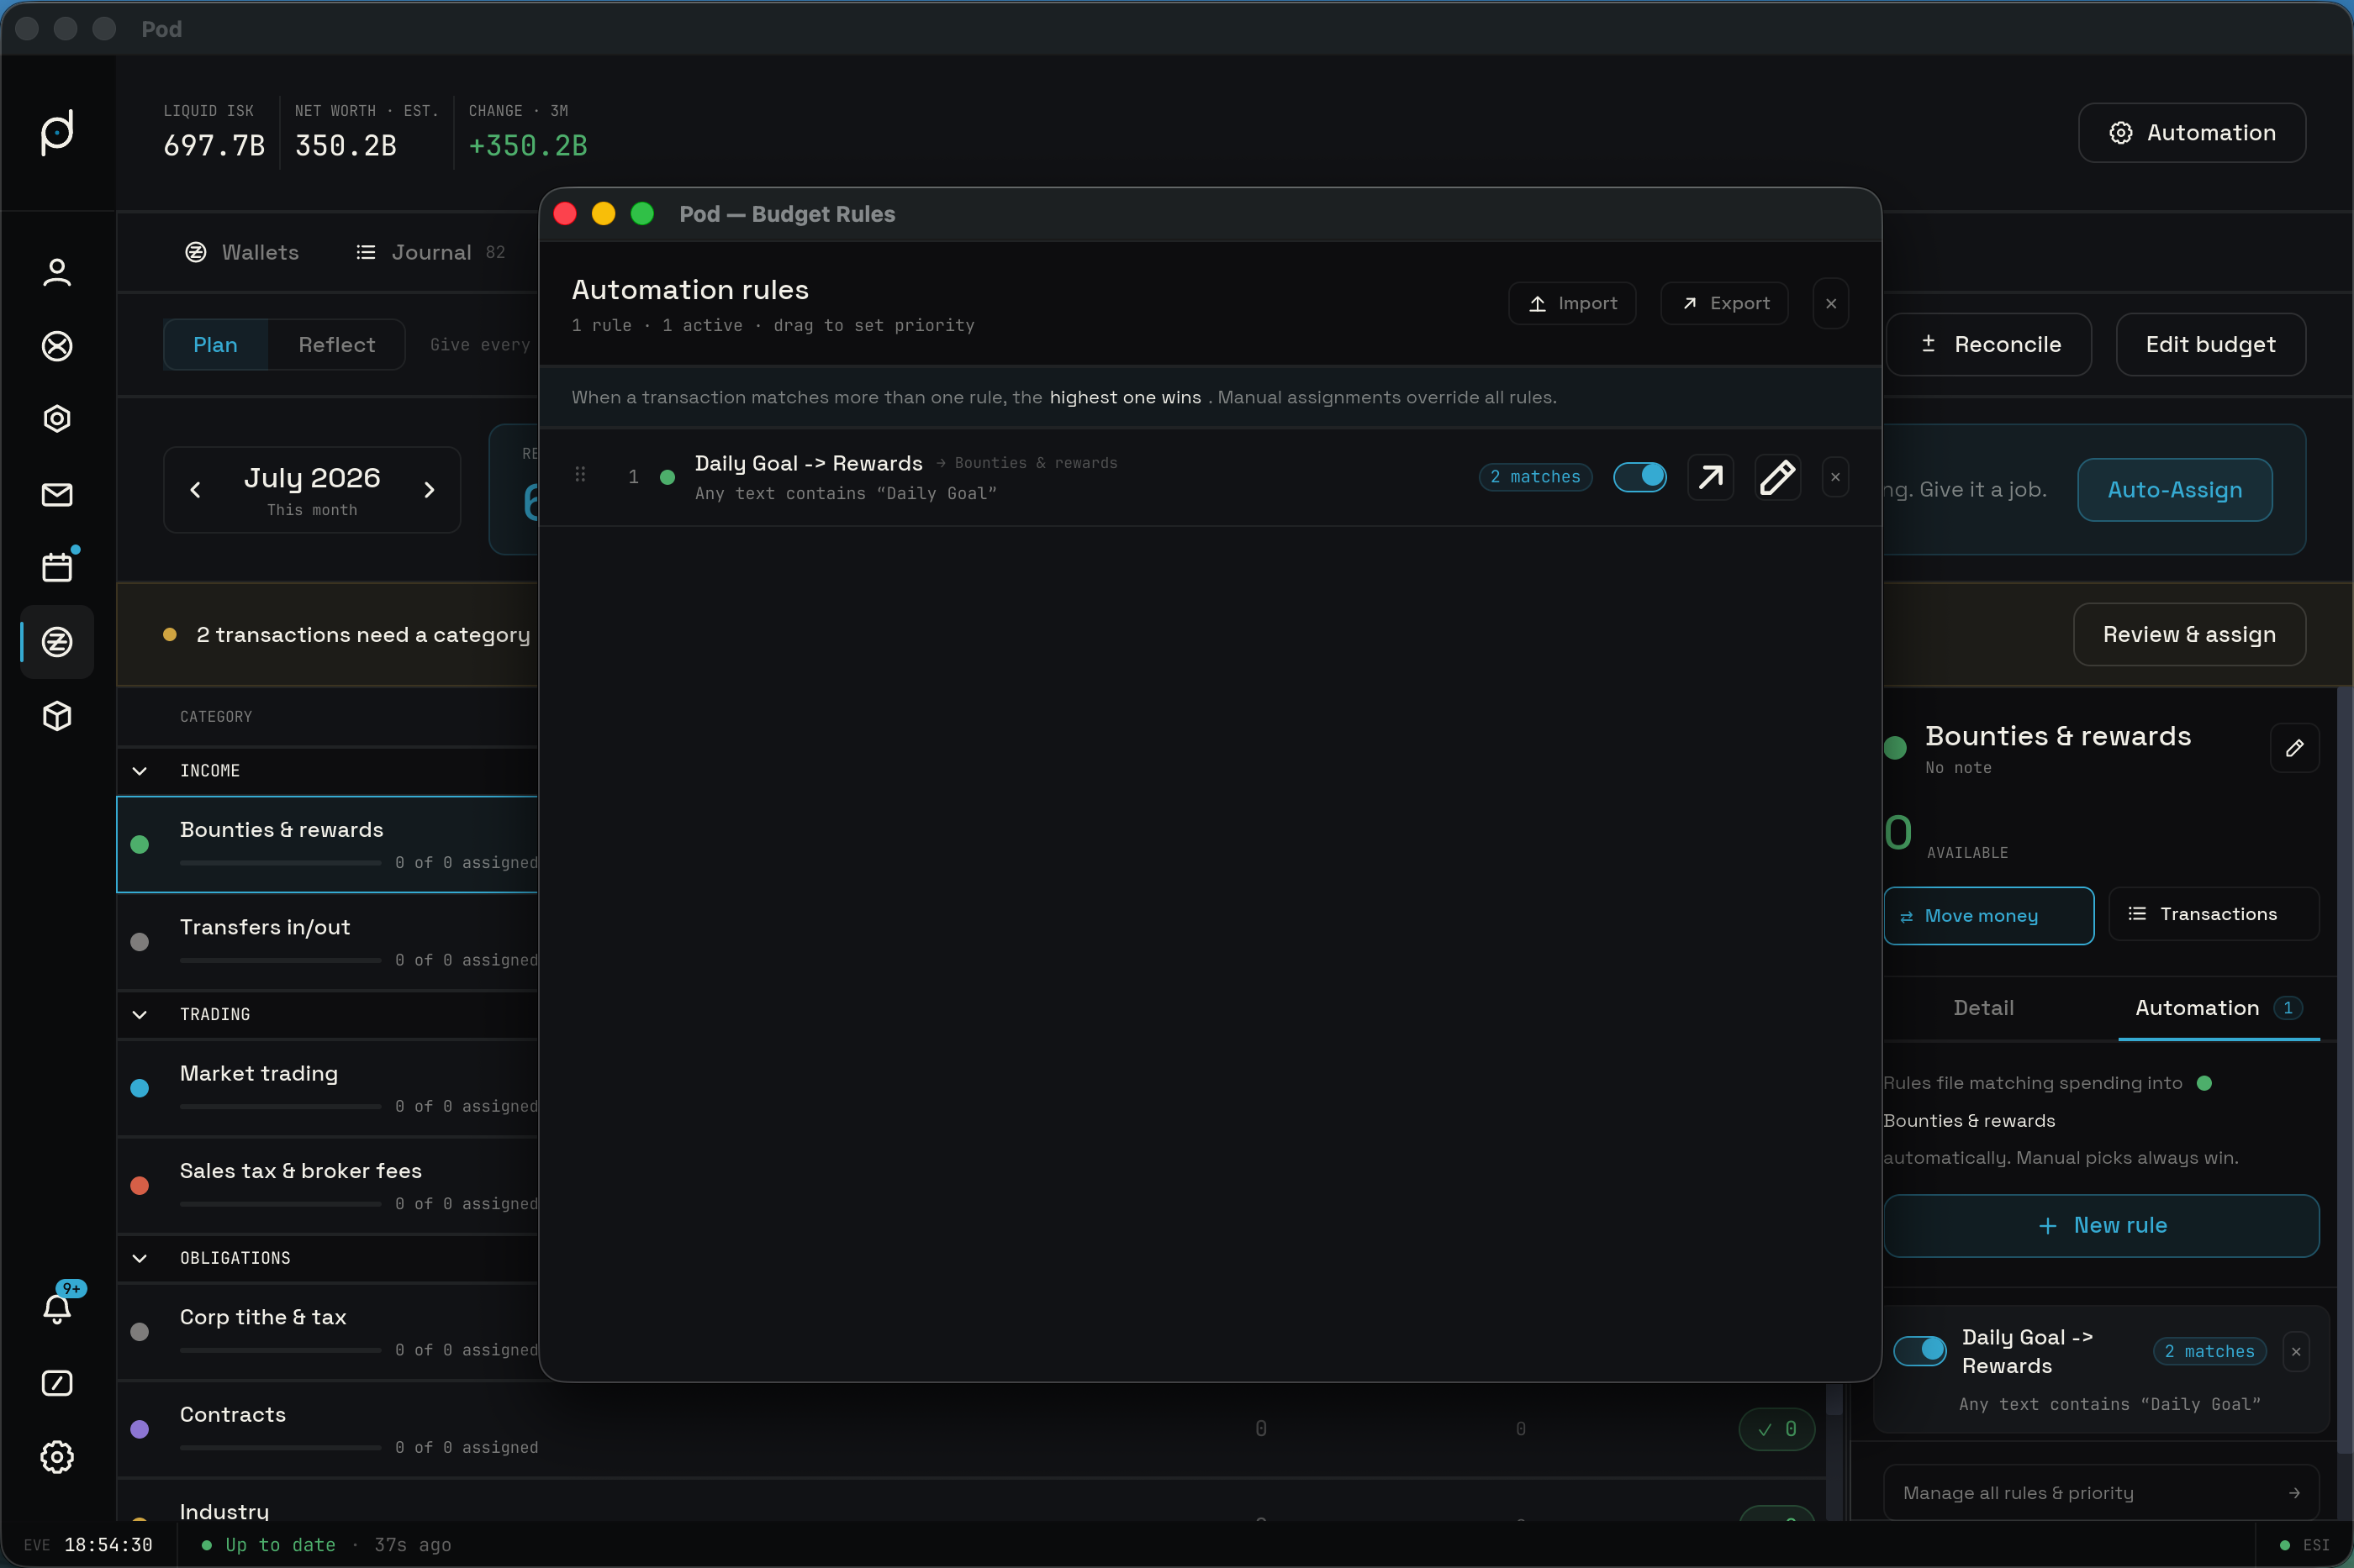Click the Net worth 350.2B value
The width and height of the screenshot is (2354, 1568).
pyautogui.click(x=346, y=146)
